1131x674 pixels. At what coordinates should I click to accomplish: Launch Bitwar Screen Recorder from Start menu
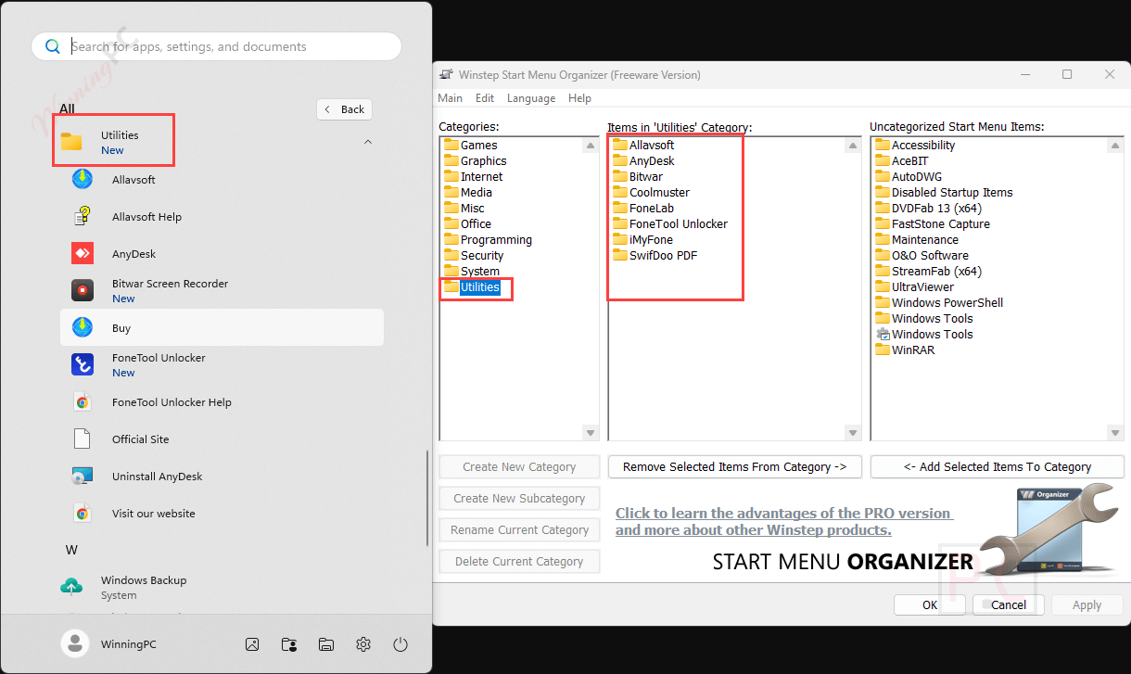pos(222,291)
